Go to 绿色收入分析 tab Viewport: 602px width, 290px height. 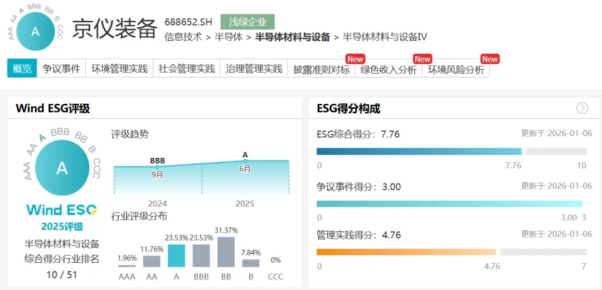tap(389, 69)
